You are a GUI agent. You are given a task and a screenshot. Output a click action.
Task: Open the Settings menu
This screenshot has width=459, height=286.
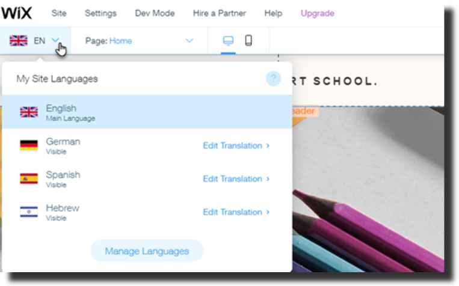[100, 13]
